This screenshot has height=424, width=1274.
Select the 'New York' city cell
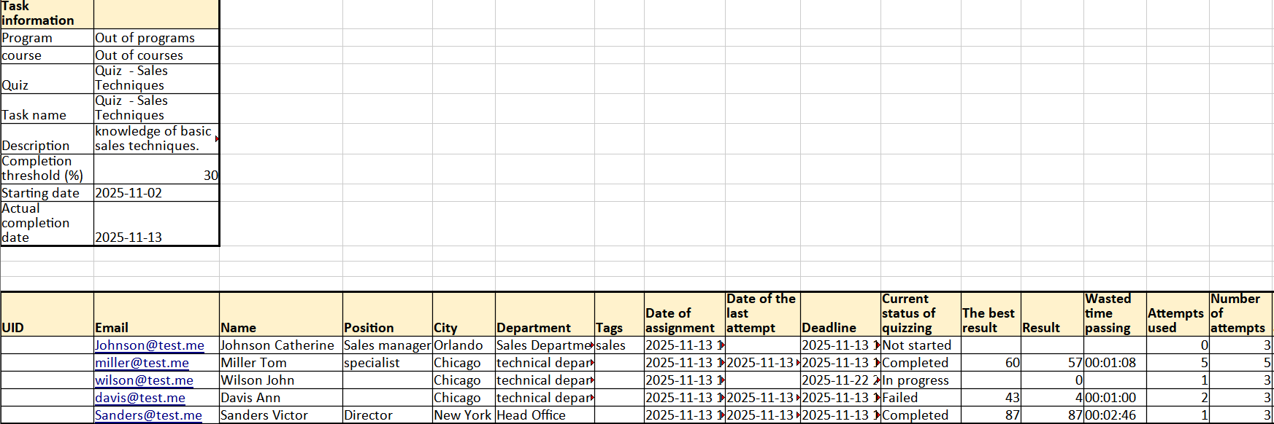pos(463,415)
